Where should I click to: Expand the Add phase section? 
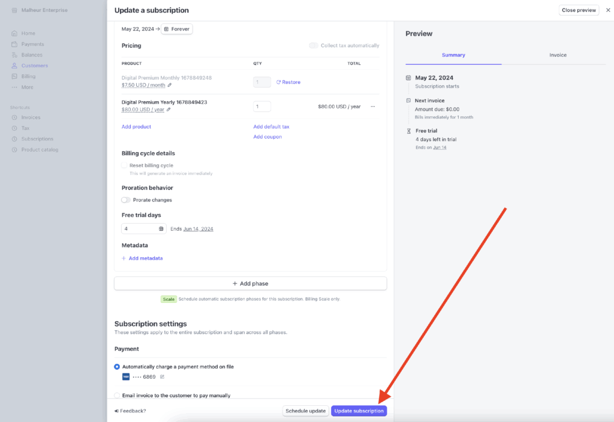pos(250,284)
